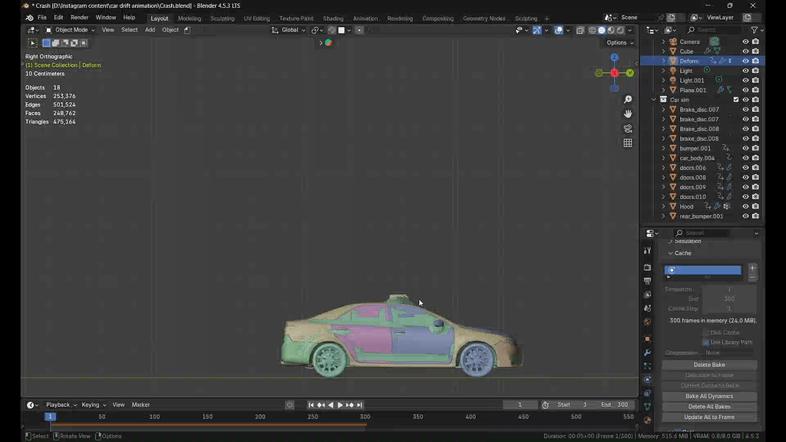Jump to the timeline end frame
The width and height of the screenshot is (786, 442).
point(359,405)
